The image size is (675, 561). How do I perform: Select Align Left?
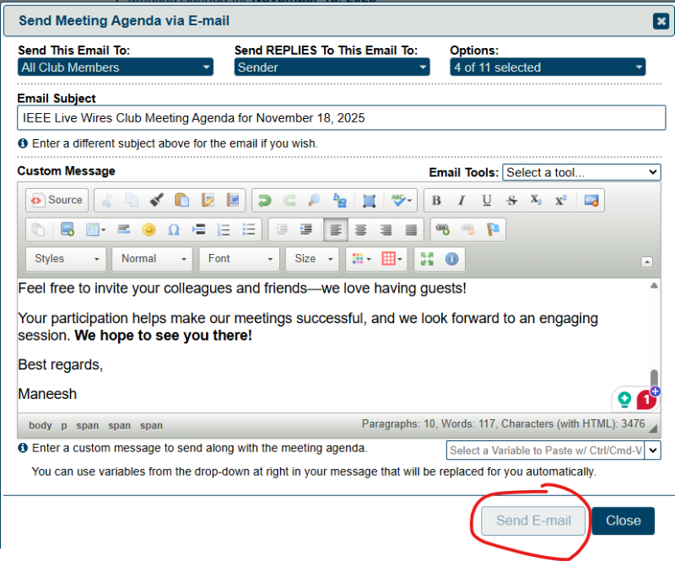[x=336, y=229]
